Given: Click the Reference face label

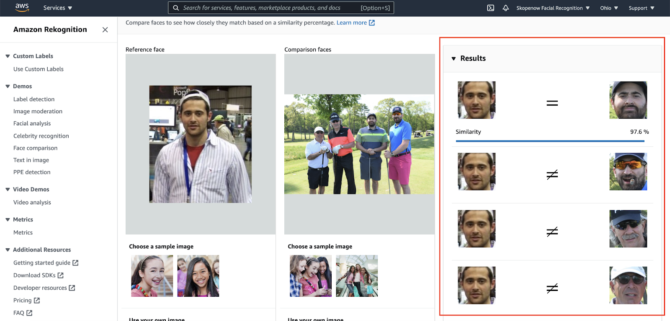Looking at the screenshot, I should coord(145,49).
